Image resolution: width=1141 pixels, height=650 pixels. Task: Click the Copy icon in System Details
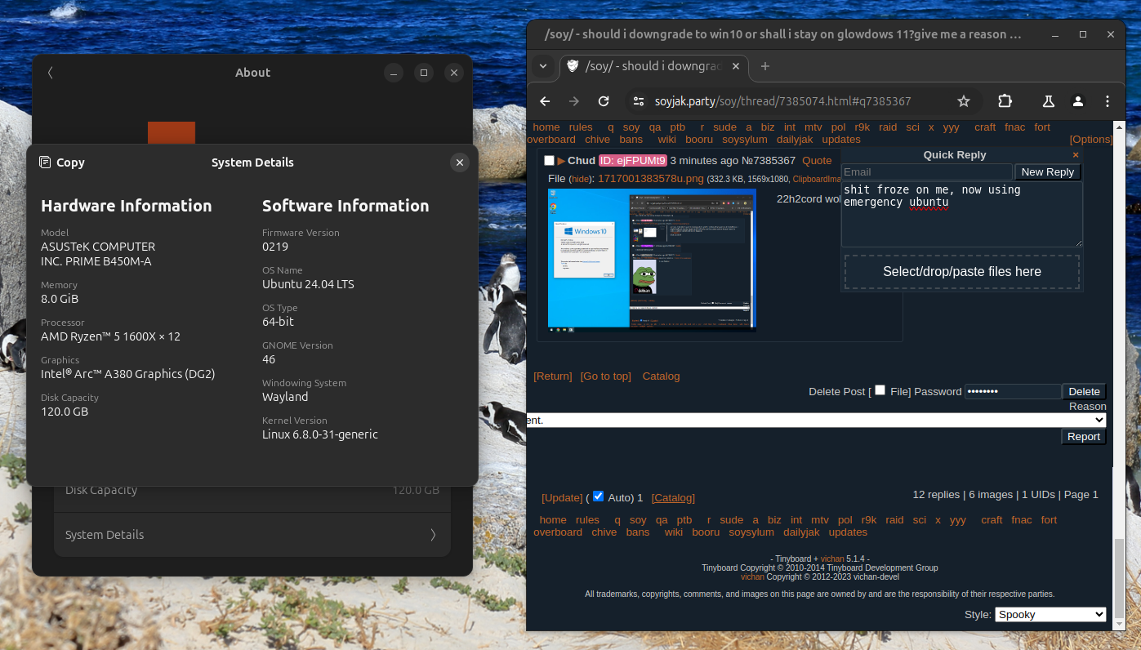[46, 162]
